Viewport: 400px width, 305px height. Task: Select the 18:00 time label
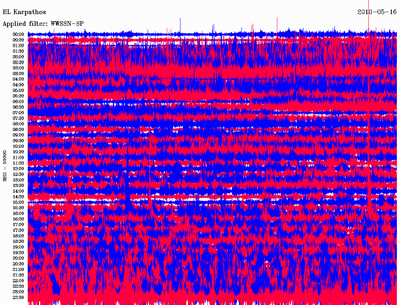18,236
